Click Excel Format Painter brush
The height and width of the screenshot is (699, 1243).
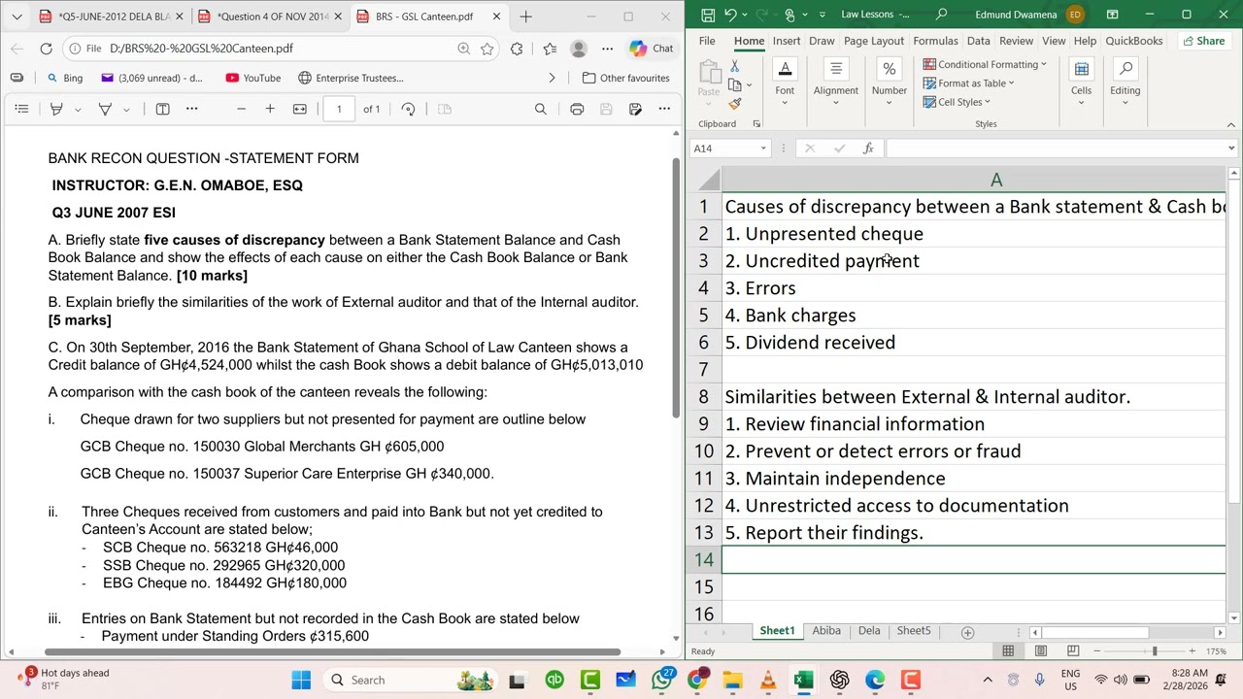(x=734, y=103)
